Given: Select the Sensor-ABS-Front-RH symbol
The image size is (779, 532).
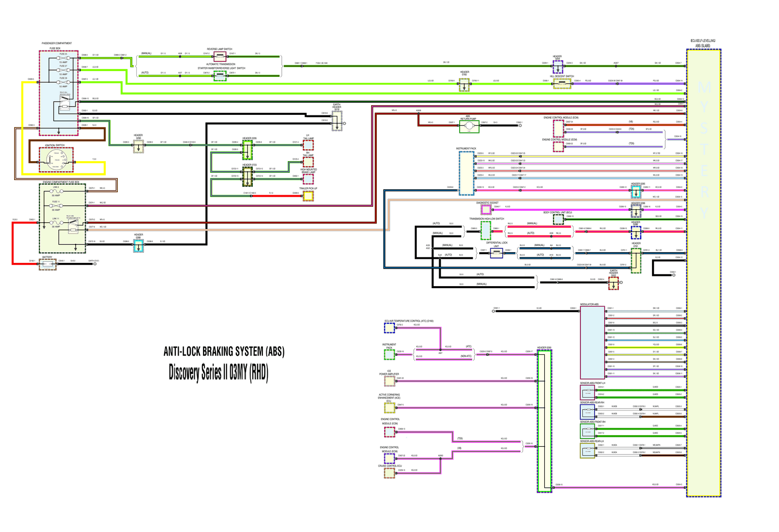Looking at the screenshot, I should click(588, 431).
